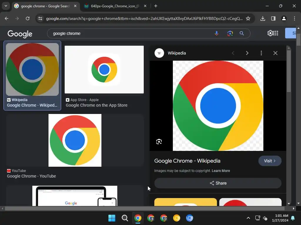Click the Share button

[218, 183]
